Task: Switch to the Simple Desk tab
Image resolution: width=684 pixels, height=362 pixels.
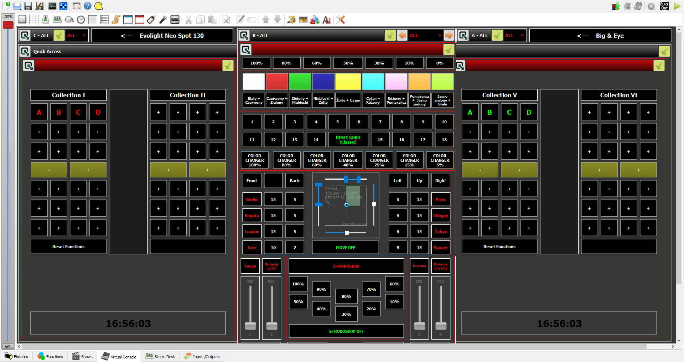Action: tap(160, 357)
